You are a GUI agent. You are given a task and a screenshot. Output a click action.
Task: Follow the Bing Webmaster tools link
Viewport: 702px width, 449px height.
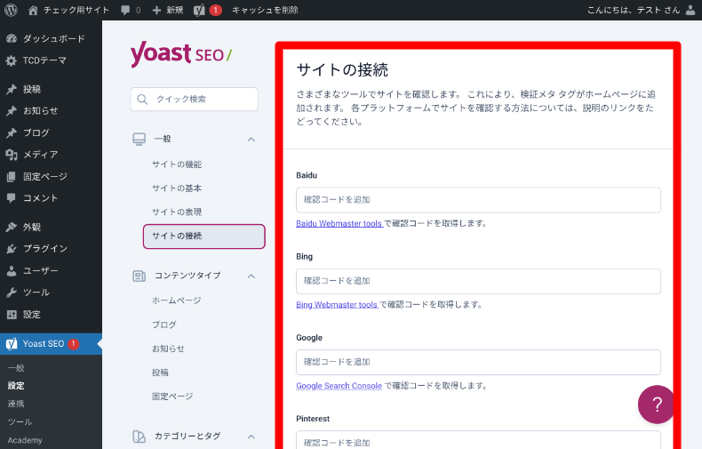coord(337,304)
